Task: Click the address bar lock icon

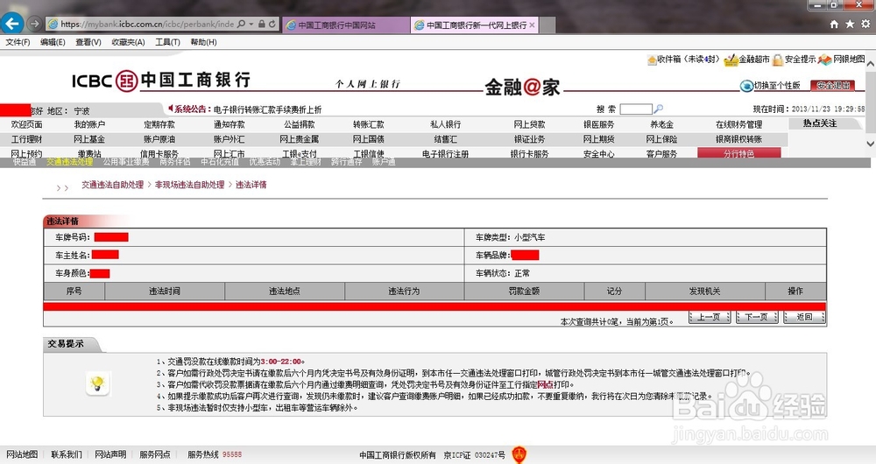Action: [261, 24]
